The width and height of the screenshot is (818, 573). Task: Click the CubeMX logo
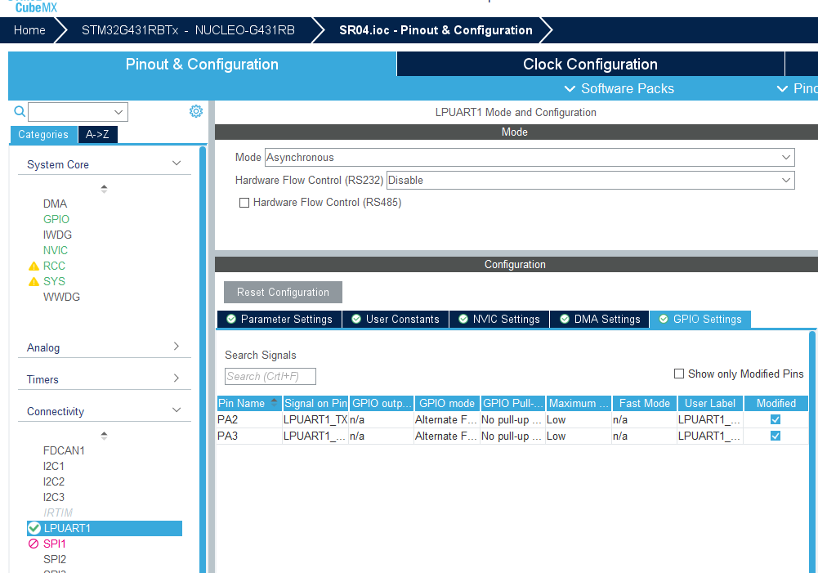point(34,7)
